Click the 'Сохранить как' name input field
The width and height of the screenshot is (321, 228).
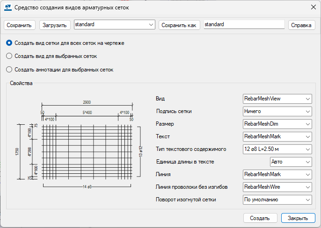244,24
